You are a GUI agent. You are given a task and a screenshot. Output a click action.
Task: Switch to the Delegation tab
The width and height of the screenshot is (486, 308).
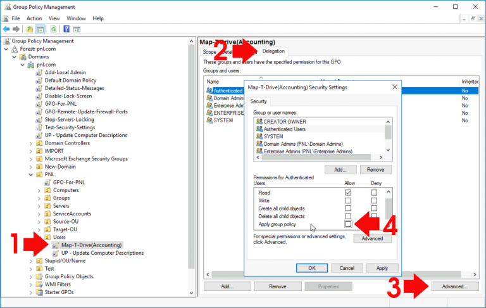(x=273, y=51)
